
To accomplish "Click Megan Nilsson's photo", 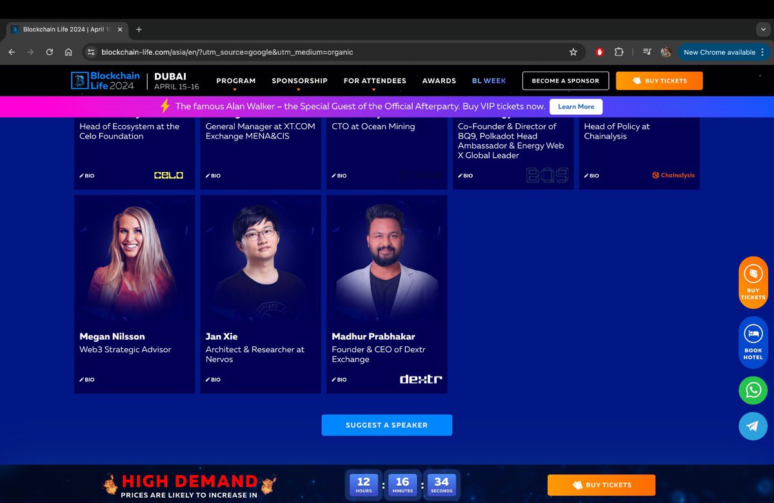I will pos(134,261).
